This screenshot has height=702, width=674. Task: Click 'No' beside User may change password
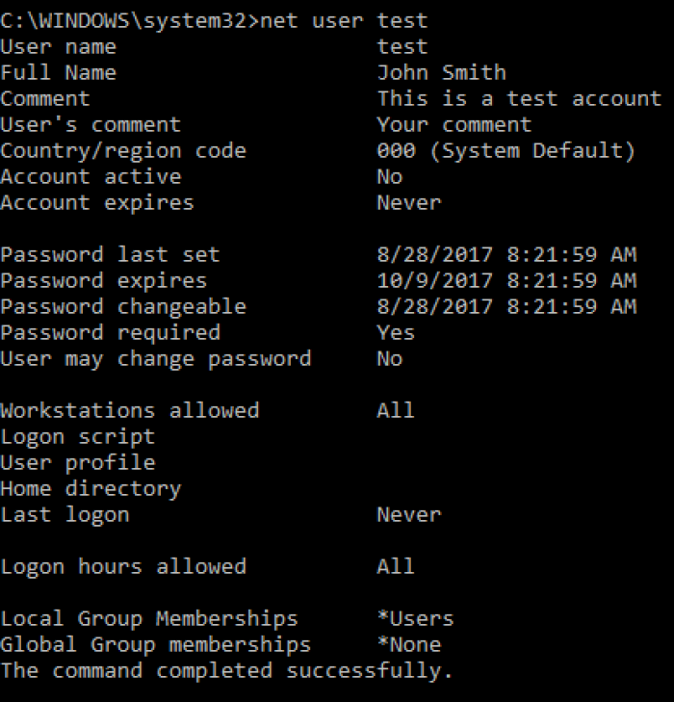tap(390, 358)
